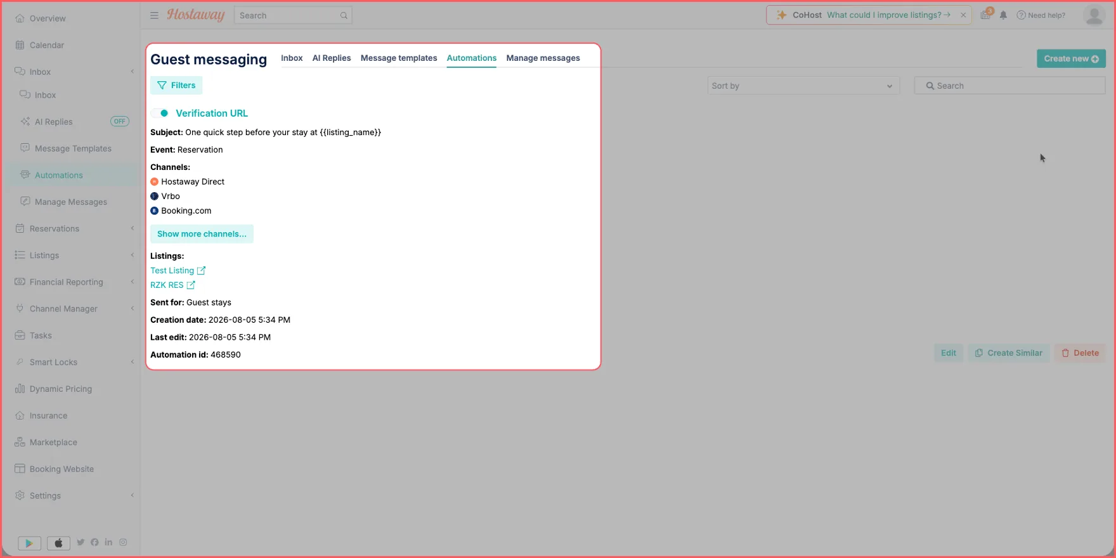Click the hamburger menu icon

(154, 15)
